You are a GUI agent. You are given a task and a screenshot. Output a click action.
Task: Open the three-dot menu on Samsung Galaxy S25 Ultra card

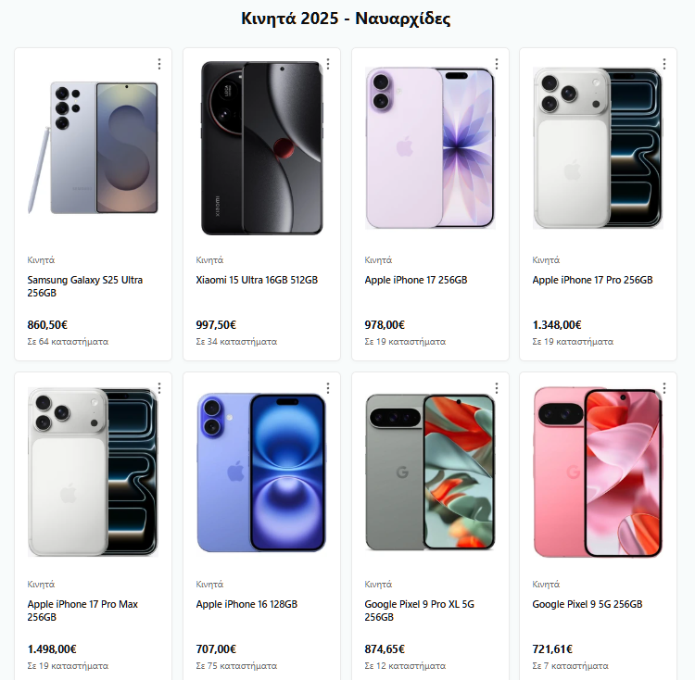pyautogui.click(x=159, y=64)
